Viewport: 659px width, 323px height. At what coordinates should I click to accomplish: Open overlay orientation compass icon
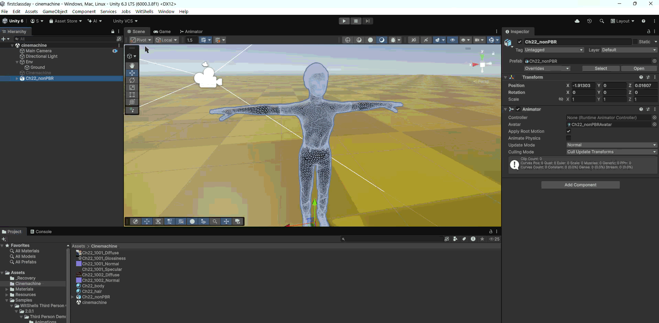coord(136,221)
